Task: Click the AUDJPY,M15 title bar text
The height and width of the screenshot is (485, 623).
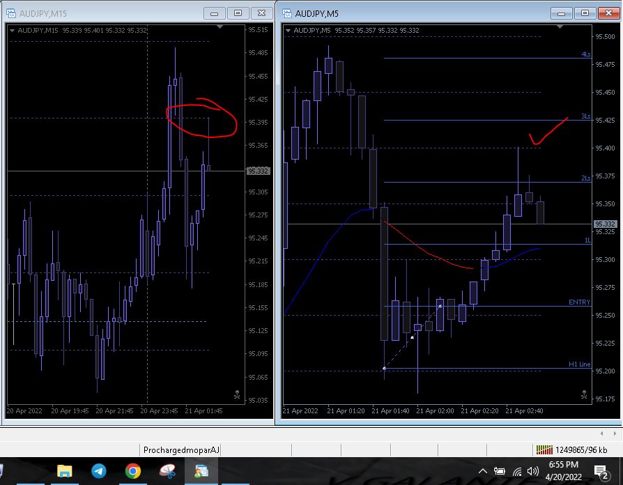Action: tap(43, 13)
